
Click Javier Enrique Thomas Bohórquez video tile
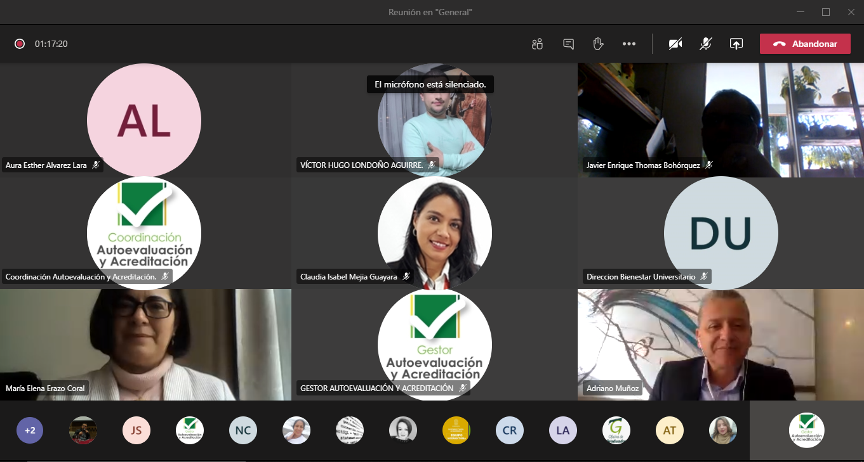click(721, 120)
